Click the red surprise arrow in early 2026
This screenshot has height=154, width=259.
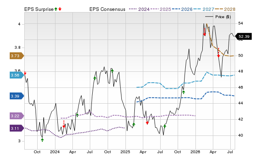coord(204,32)
